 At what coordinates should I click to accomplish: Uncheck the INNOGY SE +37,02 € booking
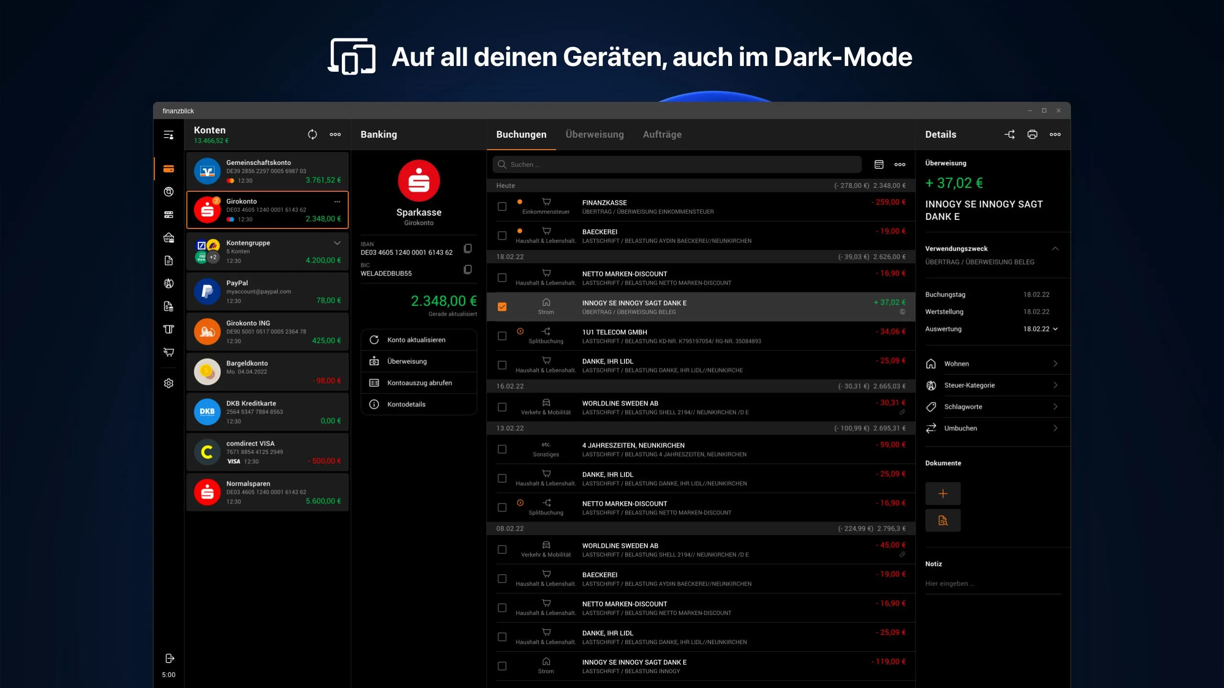502,307
